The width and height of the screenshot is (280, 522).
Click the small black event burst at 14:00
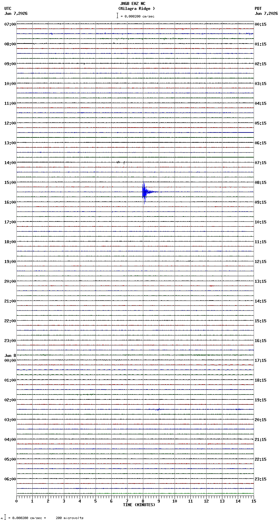(x=120, y=162)
